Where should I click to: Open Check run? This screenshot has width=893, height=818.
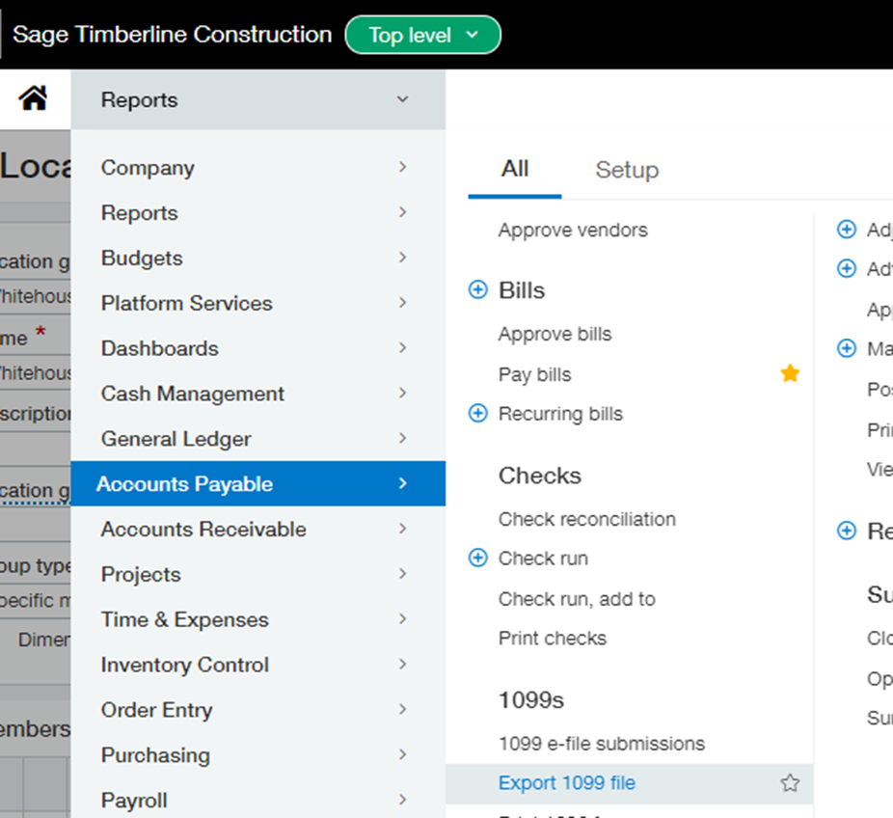click(x=543, y=559)
